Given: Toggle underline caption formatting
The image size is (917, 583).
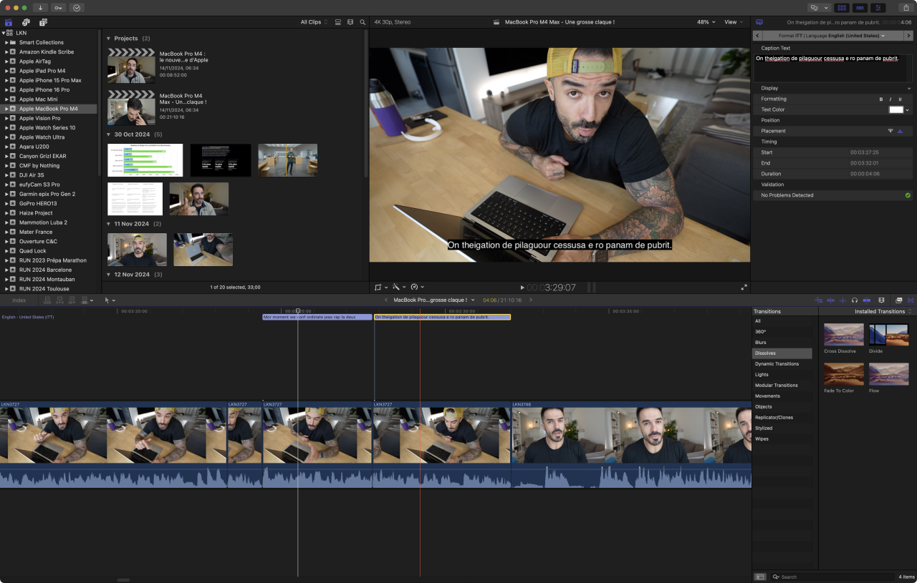Looking at the screenshot, I should (900, 99).
